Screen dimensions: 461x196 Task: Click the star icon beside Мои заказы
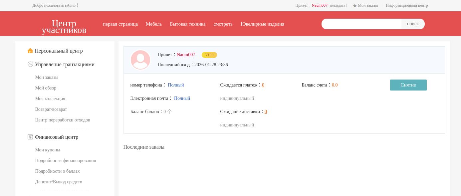tap(355, 6)
